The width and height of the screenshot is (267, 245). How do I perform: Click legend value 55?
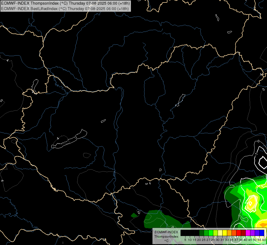point(260,240)
